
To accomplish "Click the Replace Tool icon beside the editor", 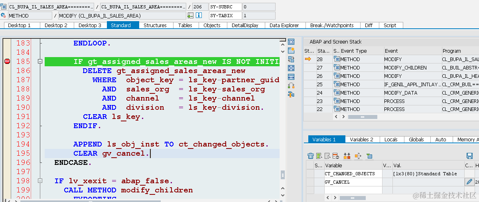I will (x=291, y=59).
